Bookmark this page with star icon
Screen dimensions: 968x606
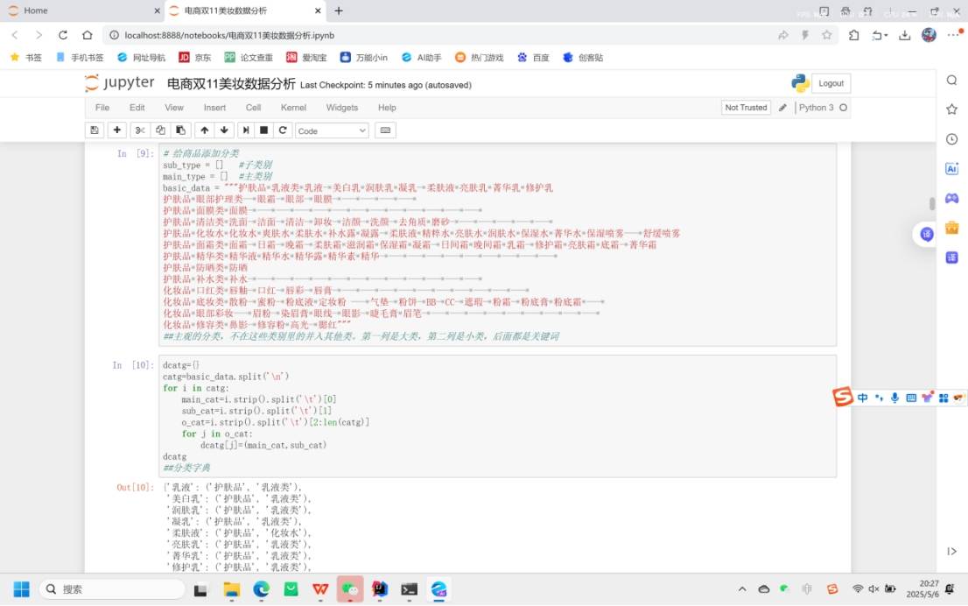coord(826,35)
